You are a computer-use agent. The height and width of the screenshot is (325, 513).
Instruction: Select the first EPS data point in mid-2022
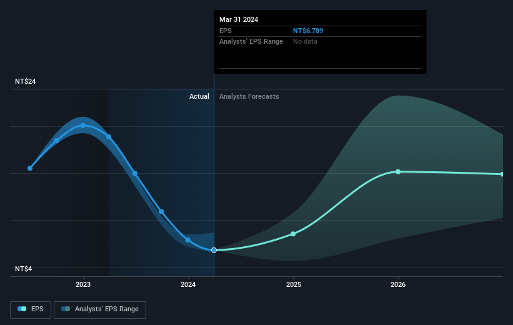30,168
